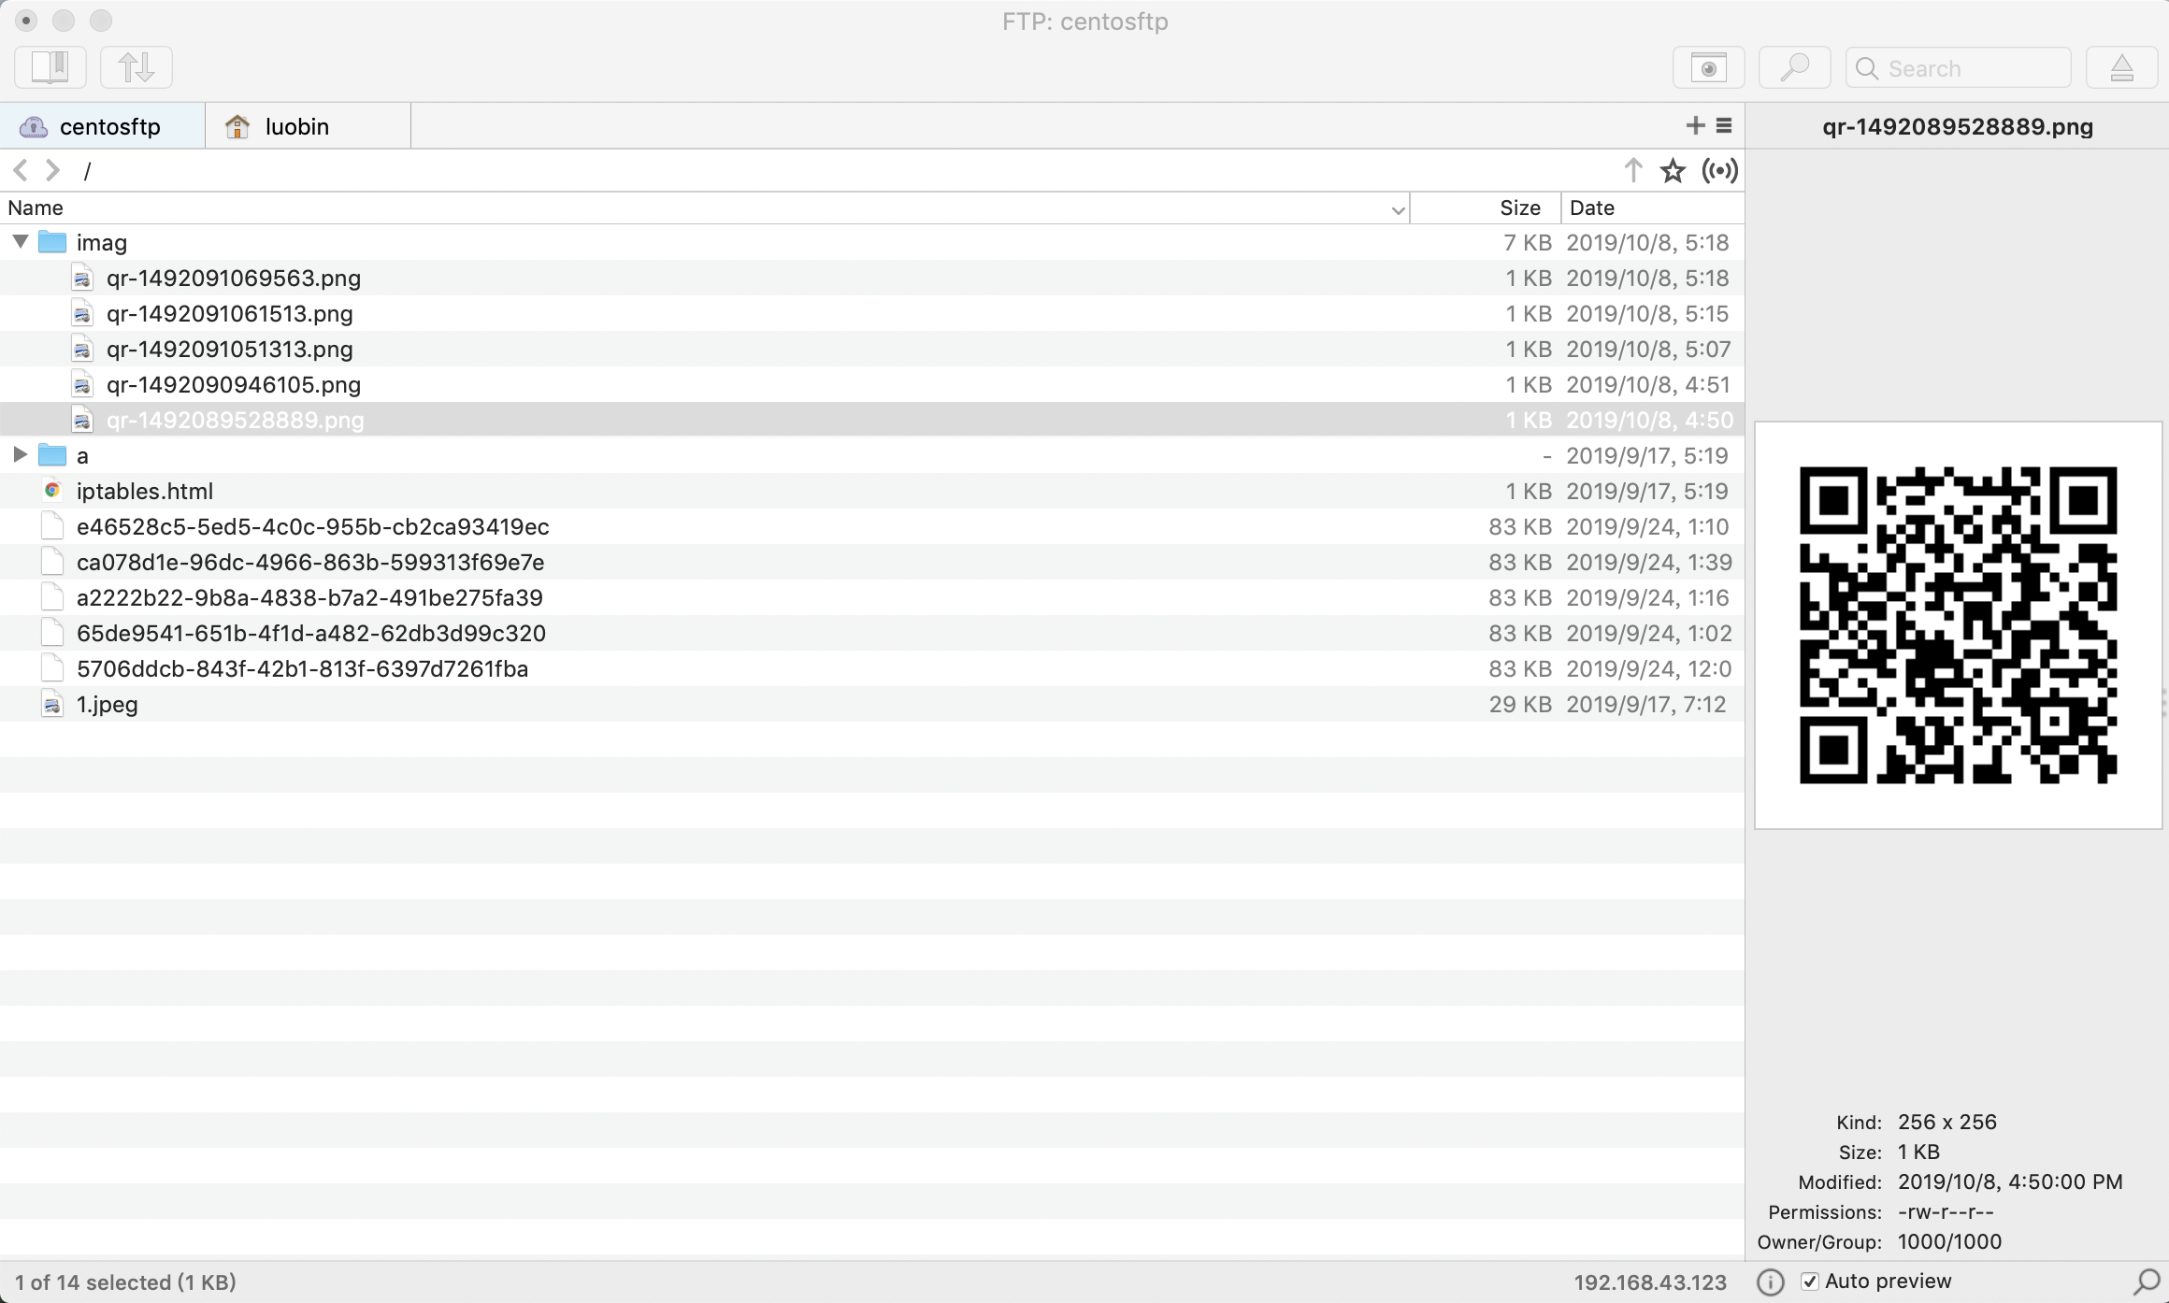Focus the Search field
2169x1303 pixels.
(1959, 68)
